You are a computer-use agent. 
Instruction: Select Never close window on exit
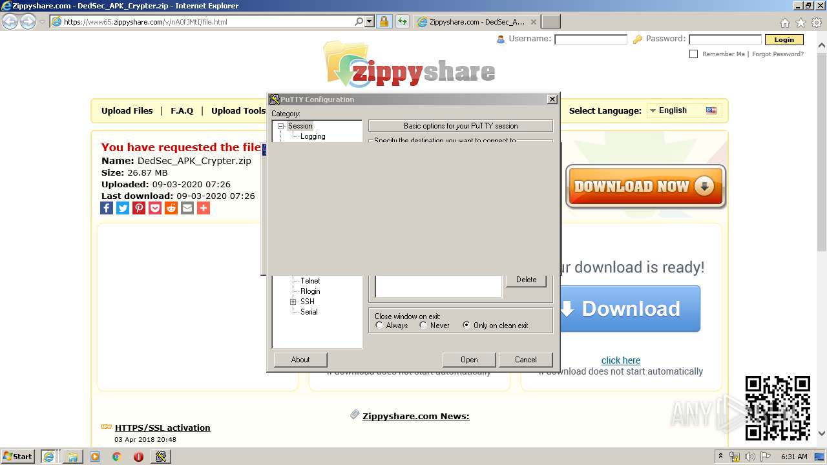[x=423, y=325]
